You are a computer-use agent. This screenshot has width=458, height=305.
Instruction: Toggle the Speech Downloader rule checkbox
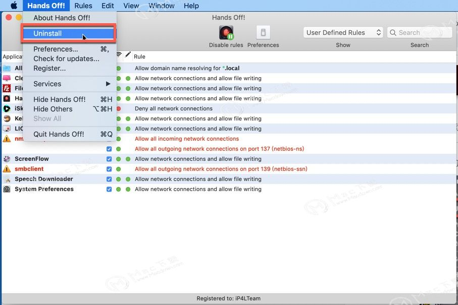(x=109, y=179)
